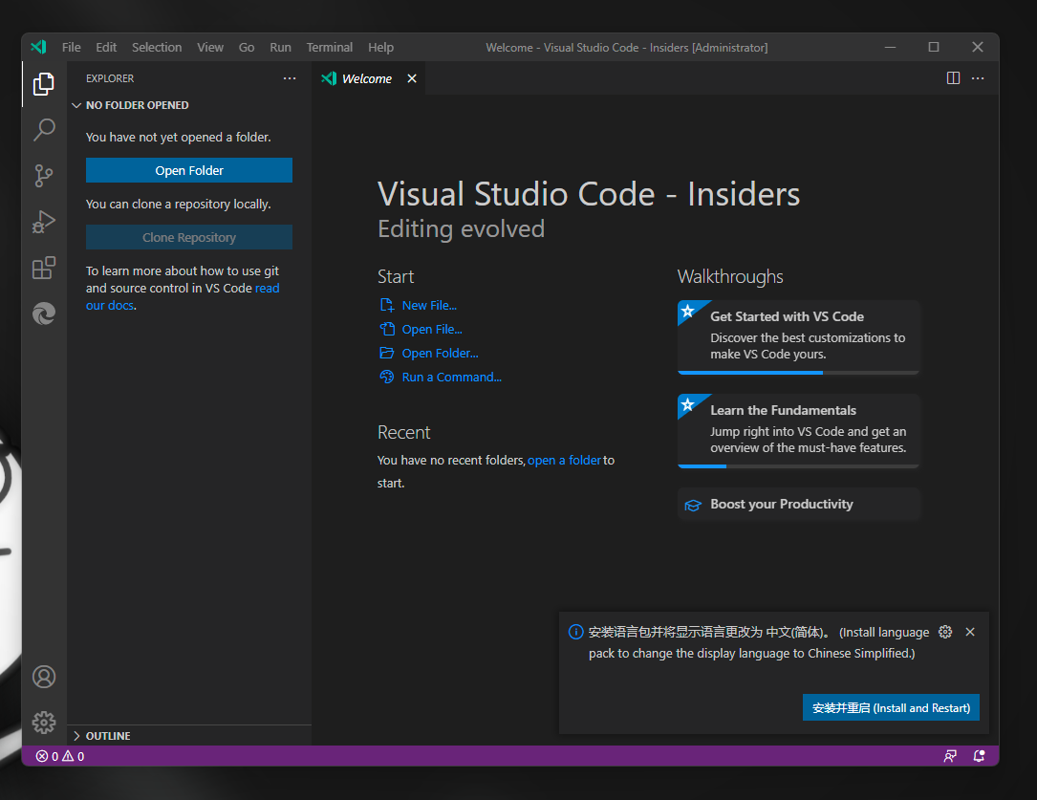Click the New File... link
The width and height of the screenshot is (1037, 800).
tap(429, 306)
